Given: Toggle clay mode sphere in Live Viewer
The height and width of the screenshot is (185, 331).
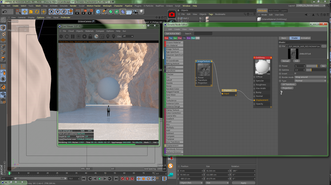Looking at the screenshot, I should (x=96, y=36).
